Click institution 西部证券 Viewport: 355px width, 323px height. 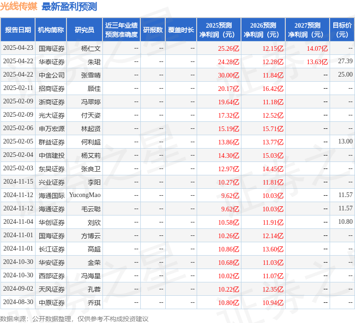click(x=52, y=275)
